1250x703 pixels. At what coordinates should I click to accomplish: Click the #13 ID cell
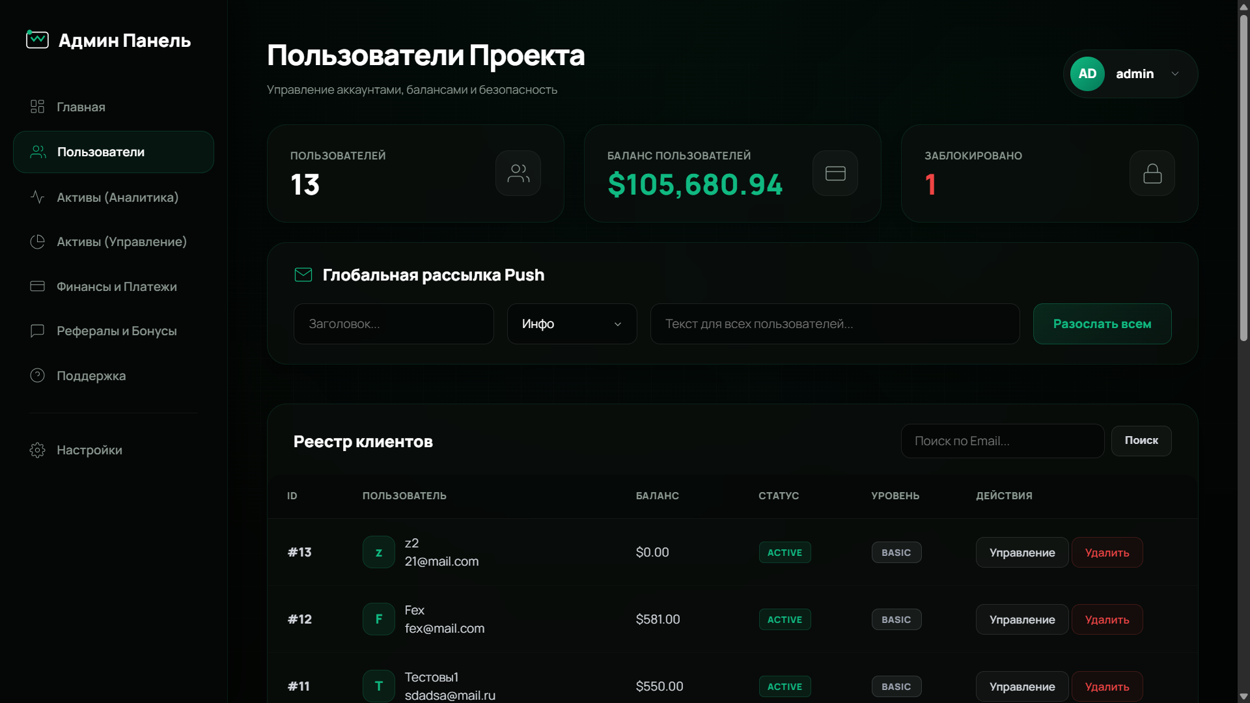point(299,553)
